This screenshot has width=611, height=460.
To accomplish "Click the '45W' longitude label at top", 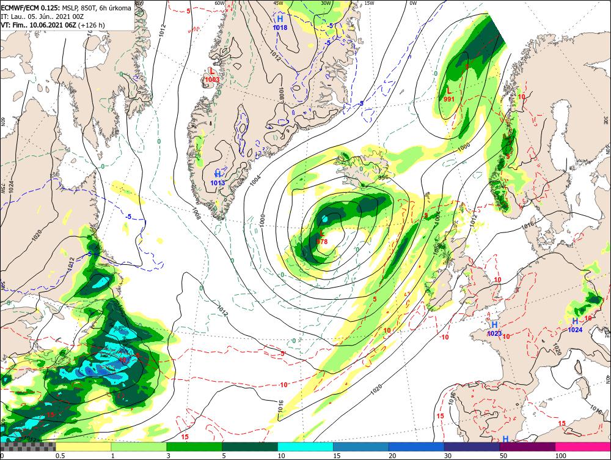I will click(278, 3).
